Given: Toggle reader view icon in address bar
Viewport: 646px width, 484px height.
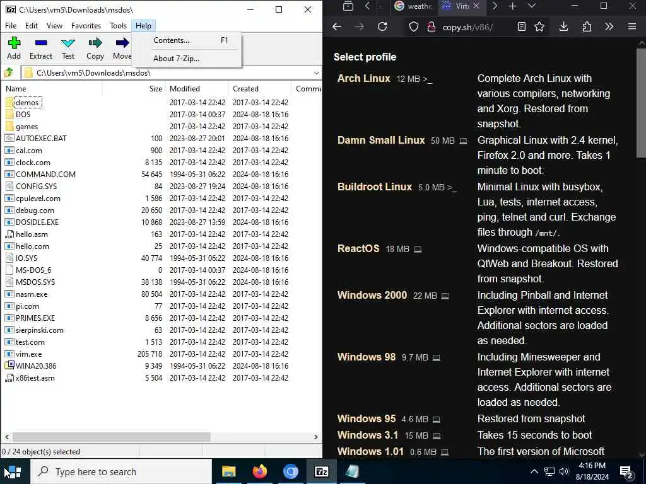Looking at the screenshot, I should click(522, 26).
